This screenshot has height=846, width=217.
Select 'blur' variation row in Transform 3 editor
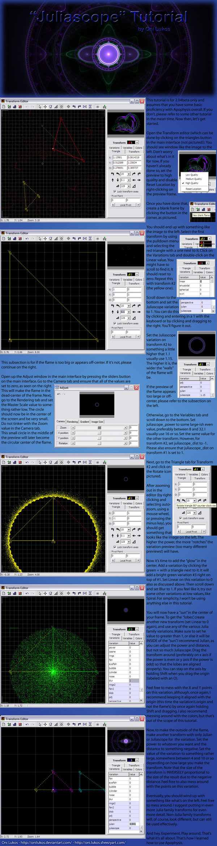123,681
